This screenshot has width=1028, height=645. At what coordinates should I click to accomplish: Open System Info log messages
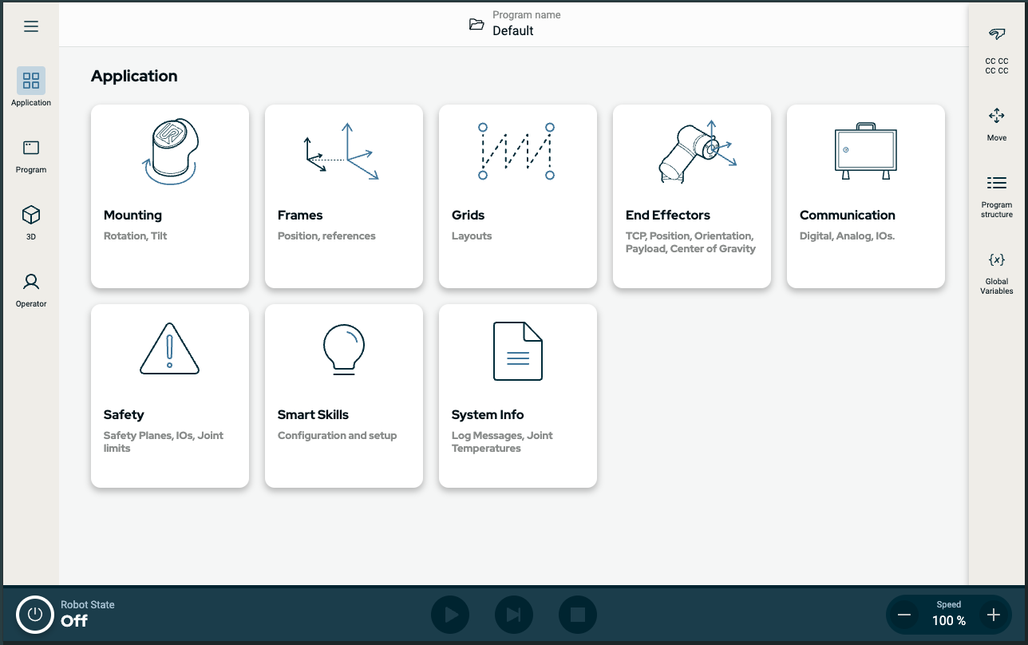pos(517,395)
